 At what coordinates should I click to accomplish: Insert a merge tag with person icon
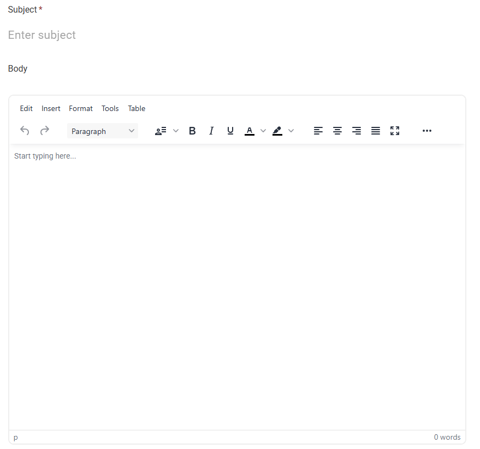pyautogui.click(x=161, y=131)
